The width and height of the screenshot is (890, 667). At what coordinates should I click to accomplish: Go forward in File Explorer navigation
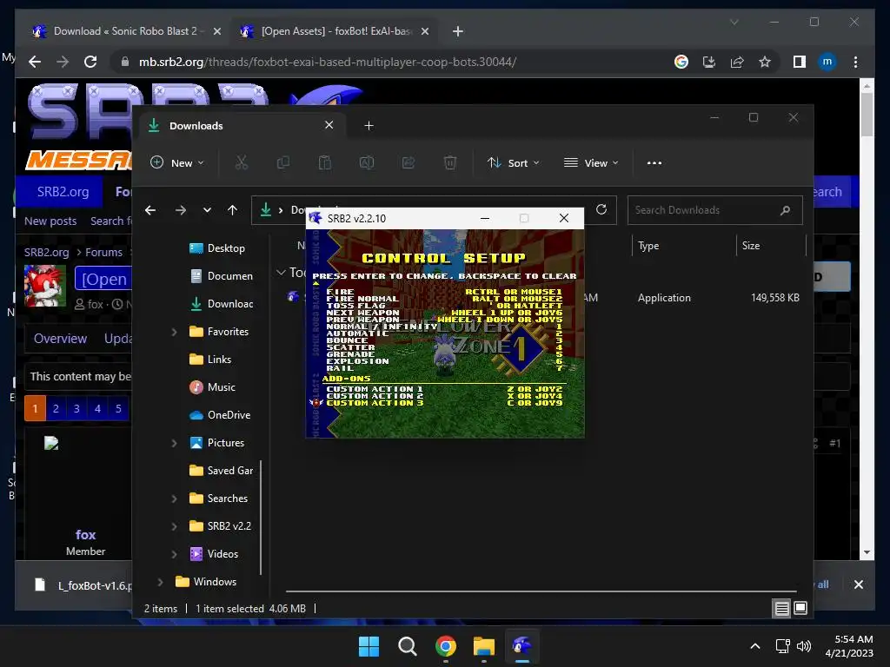point(181,210)
